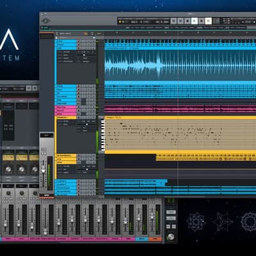
Task: Click the Stop button in the transport
Action: coord(188,21)
